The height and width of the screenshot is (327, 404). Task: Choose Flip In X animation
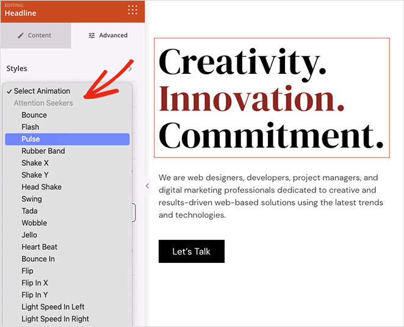67,282
